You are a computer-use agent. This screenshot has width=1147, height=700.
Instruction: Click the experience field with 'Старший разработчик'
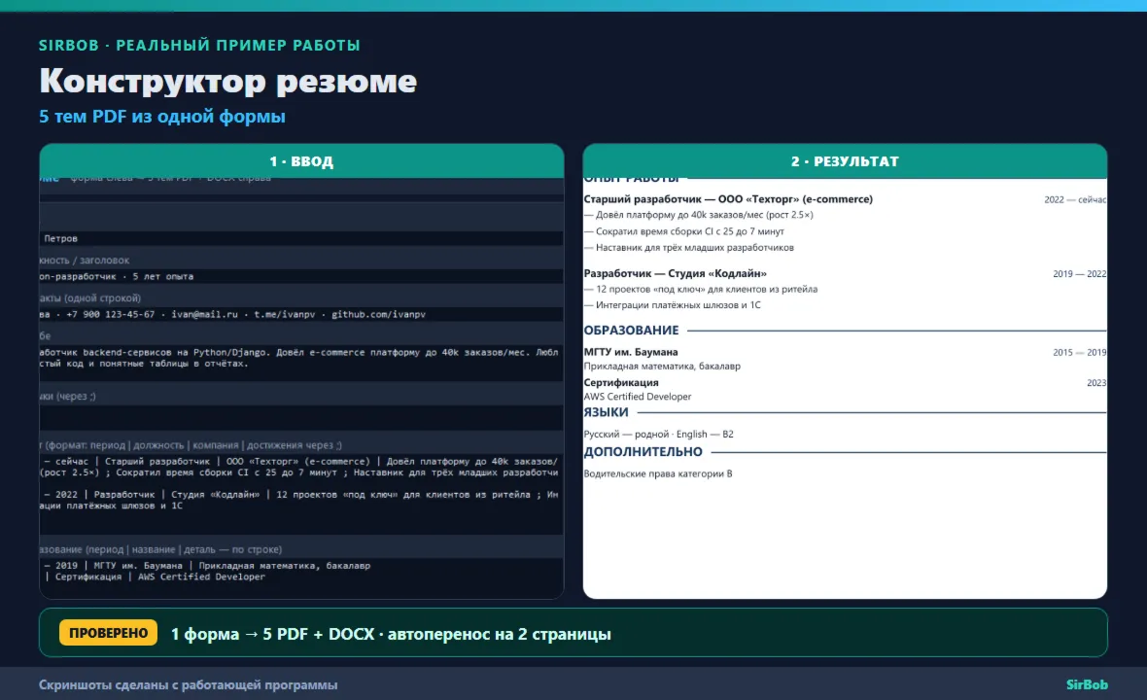coord(301,494)
